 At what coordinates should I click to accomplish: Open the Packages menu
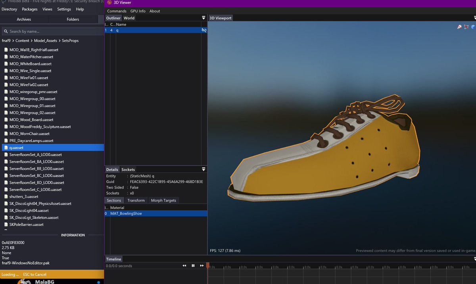30,9
